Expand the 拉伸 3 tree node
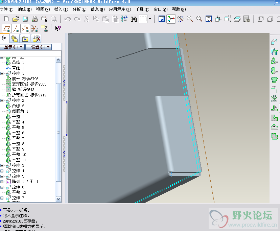 click(x=2, y=166)
